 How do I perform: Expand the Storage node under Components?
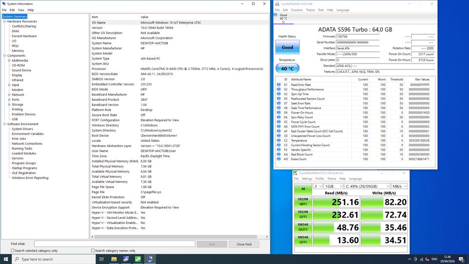tap(8, 105)
